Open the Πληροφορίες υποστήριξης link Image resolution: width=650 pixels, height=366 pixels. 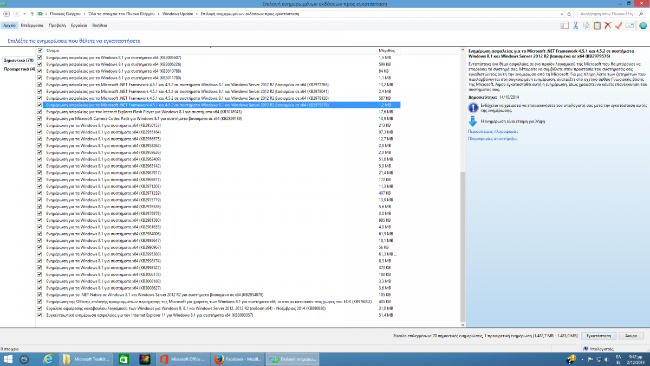pos(492,138)
